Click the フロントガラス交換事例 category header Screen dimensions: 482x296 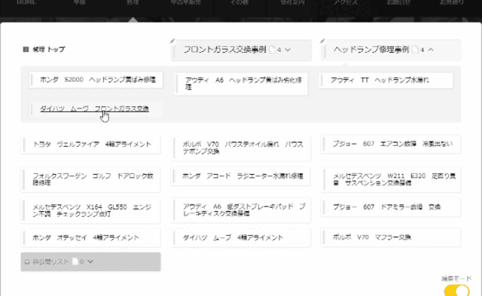click(x=241, y=50)
